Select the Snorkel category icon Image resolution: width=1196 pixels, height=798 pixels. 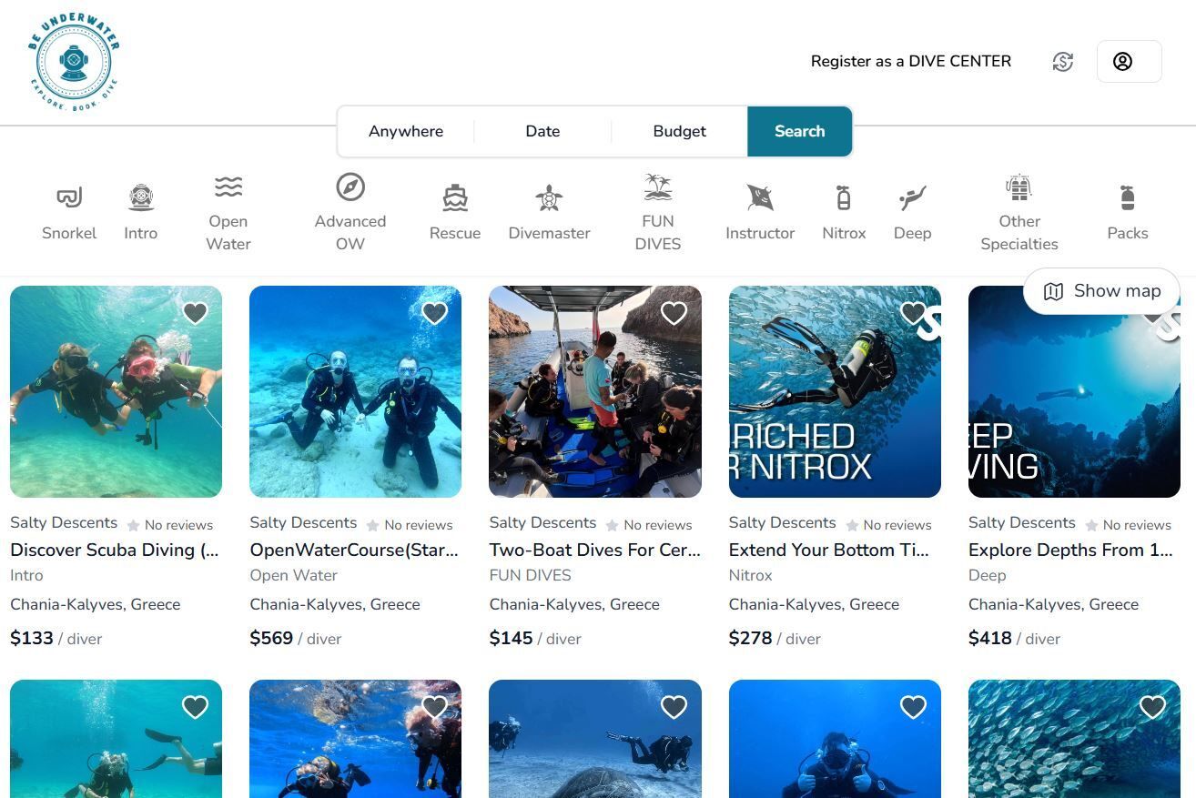point(69,197)
